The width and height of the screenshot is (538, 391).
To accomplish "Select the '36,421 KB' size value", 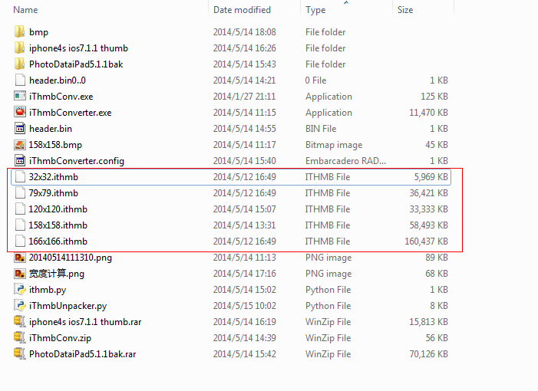I will pos(428,193).
